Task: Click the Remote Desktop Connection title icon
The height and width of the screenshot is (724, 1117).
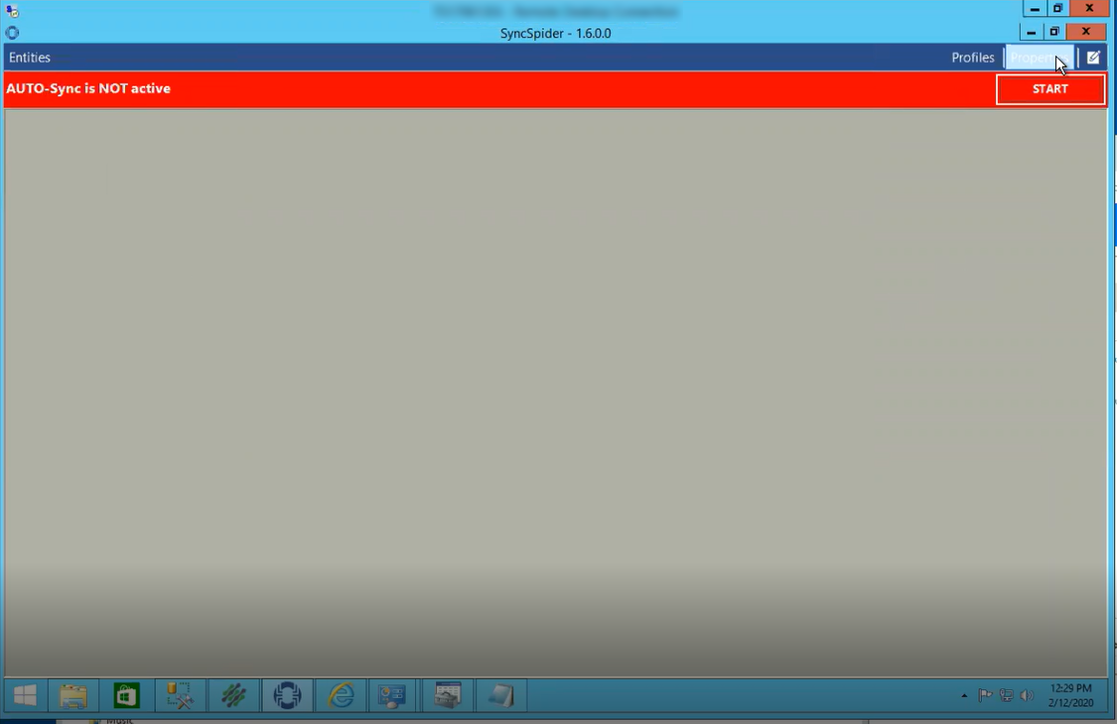Action: point(12,11)
